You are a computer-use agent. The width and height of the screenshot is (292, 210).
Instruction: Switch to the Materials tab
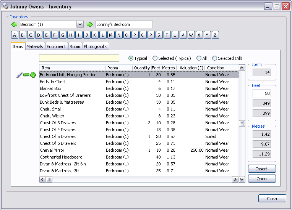(35, 46)
